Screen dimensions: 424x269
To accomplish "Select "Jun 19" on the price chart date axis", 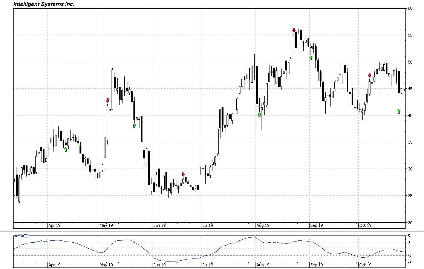I will point(159,225).
